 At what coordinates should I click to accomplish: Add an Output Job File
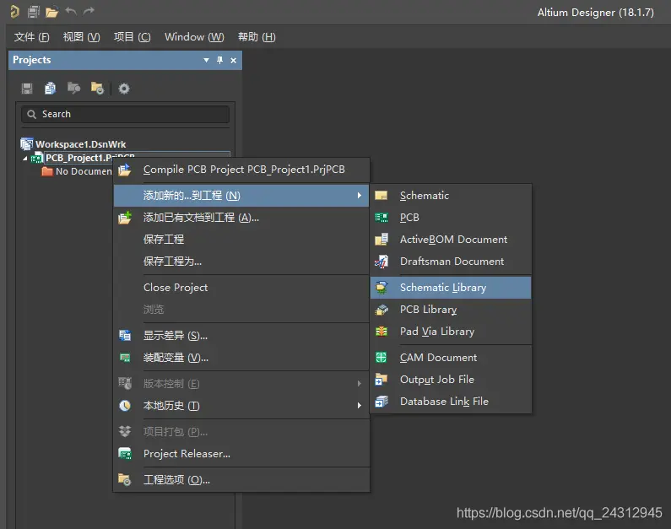(451, 380)
